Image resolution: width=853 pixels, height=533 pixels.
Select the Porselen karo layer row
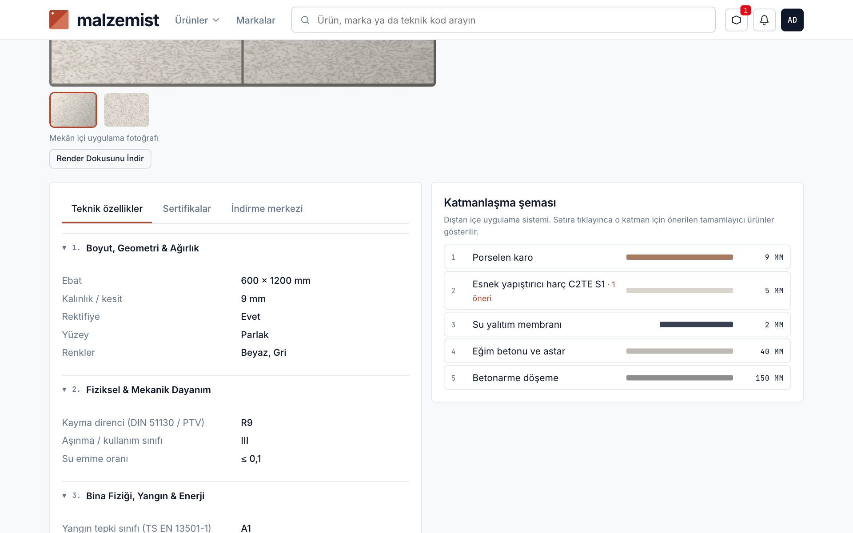[617, 257]
